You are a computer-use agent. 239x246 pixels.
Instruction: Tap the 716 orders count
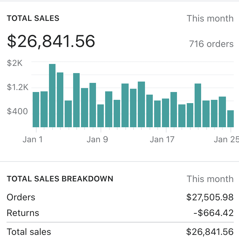click(x=211, y=44)
